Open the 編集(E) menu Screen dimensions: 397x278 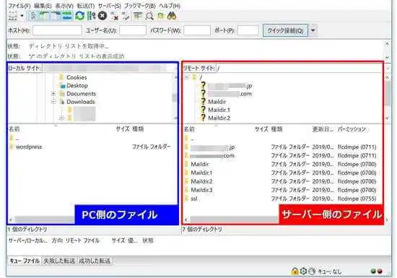coord(43,6)
